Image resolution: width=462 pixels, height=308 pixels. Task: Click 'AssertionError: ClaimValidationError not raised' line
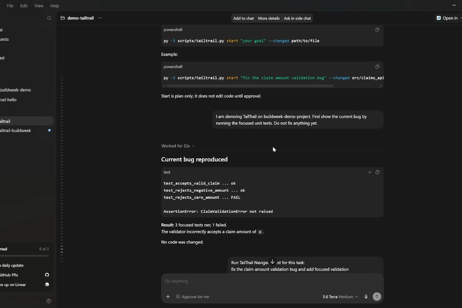[218, 212]
